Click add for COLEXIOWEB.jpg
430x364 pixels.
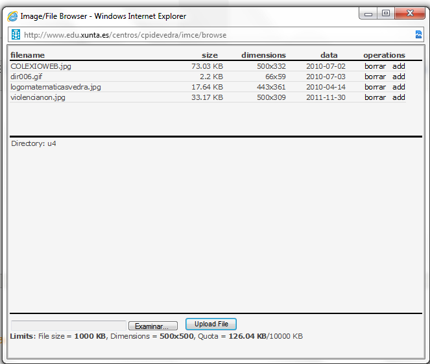(x=399, y=66)
